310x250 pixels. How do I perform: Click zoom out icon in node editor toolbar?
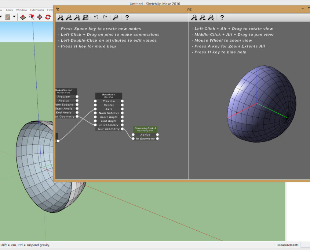tap(69, 17)
